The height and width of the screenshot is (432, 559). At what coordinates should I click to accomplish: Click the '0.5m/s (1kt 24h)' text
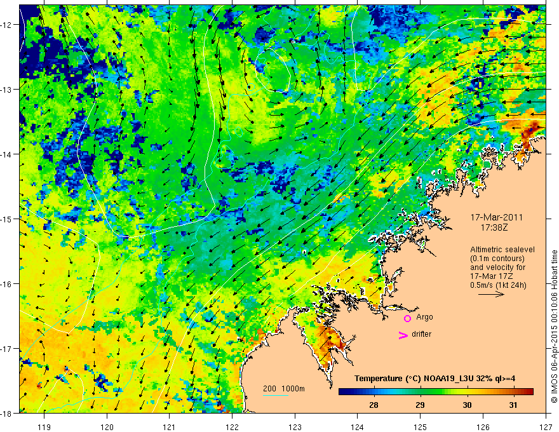(498, 285)
